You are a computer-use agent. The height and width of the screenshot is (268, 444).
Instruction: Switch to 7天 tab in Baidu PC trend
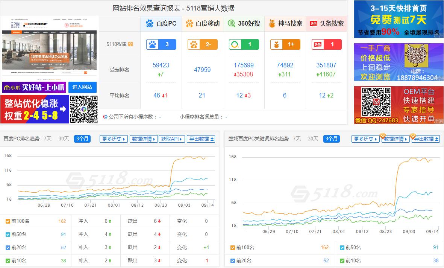coord(48,139)
